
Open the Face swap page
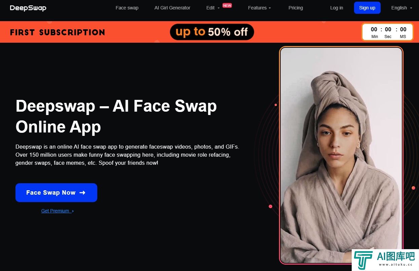tap(127, 8)
